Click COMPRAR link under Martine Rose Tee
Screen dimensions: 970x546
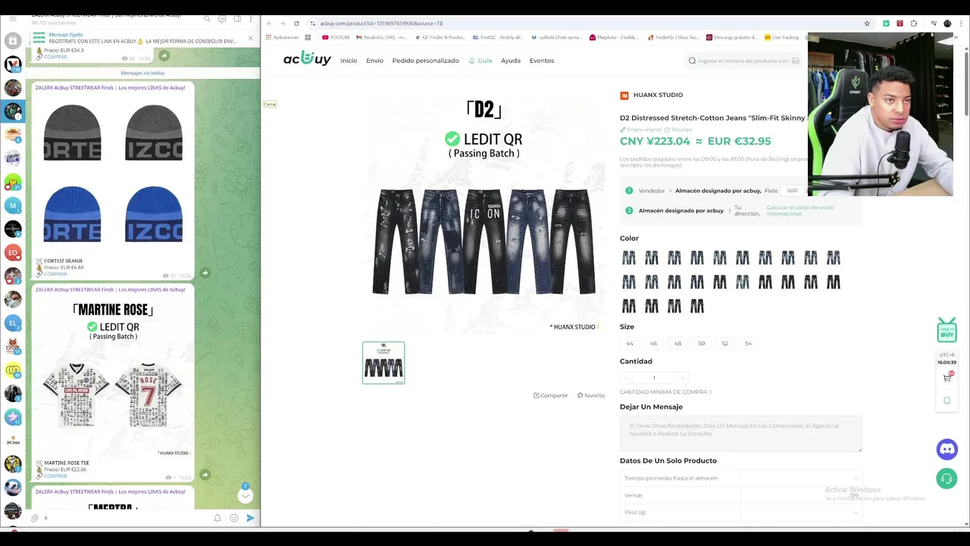(55, 476)
